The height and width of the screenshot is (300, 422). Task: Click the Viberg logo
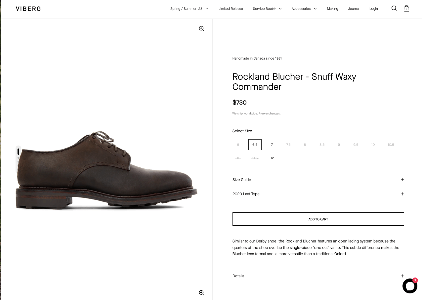[x=28, y=8]
